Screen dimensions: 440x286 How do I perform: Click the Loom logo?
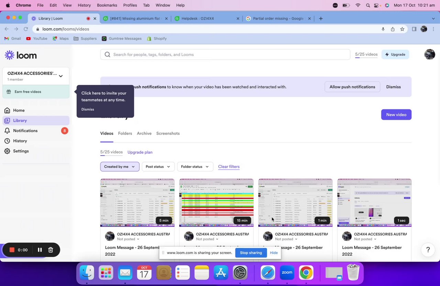21,55
